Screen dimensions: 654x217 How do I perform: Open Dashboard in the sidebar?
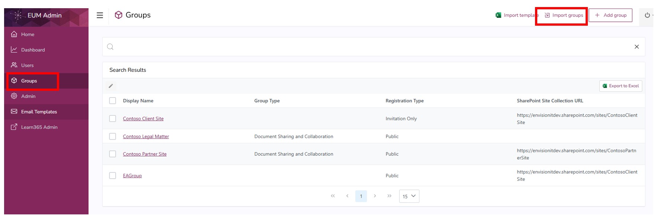[x=46, y=50]
